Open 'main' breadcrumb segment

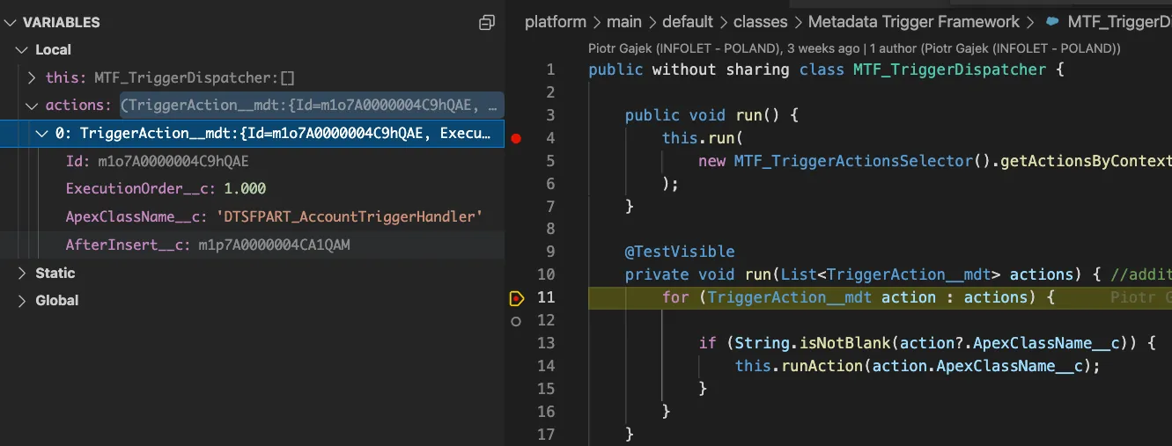(624, 22)
